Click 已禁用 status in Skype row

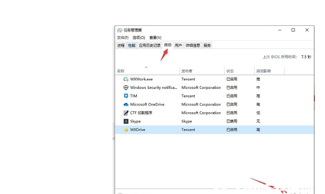point(232,121)
